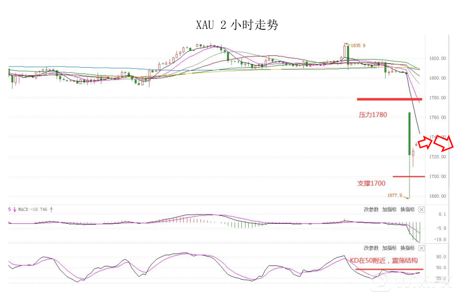Click the 1780.00 price axis label
The width and height of the screenshot is (458, 300).
(x=437, y=98)
